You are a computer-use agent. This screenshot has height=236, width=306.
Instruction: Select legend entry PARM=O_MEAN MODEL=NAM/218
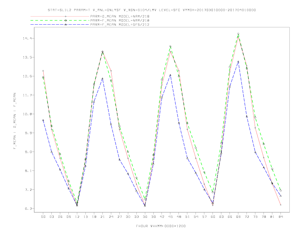tap(120, 16)
